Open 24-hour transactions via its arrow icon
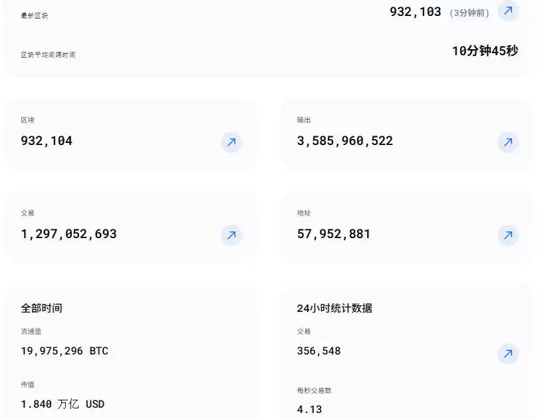This screenshot has height=419, width=538. 508,354
